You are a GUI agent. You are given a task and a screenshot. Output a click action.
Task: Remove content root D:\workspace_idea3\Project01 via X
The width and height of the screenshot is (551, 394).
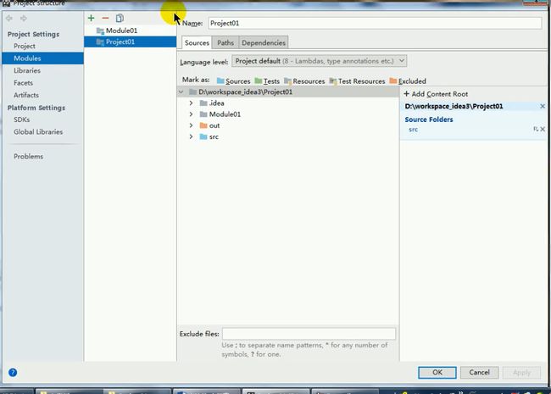coord(543,107)
